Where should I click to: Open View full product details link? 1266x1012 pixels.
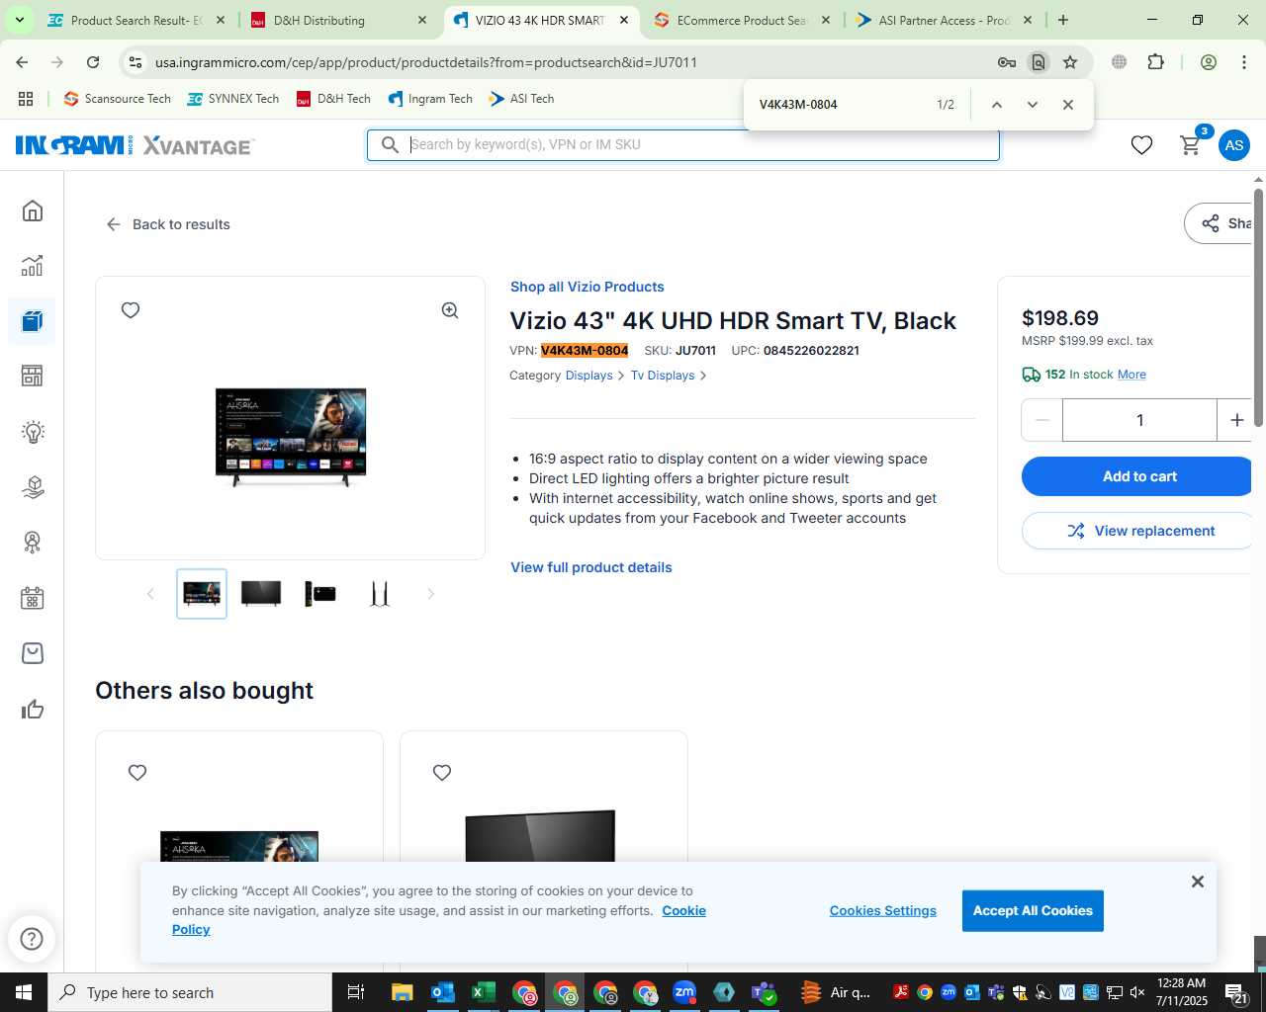point(591,567)
